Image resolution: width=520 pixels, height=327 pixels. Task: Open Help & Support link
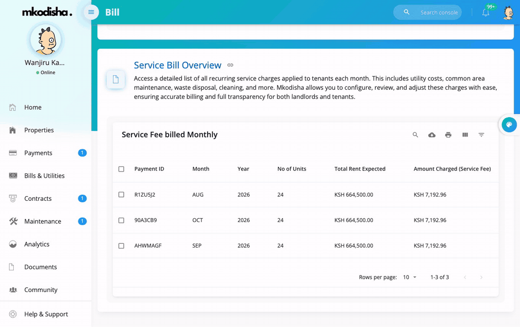click(46, 314)
